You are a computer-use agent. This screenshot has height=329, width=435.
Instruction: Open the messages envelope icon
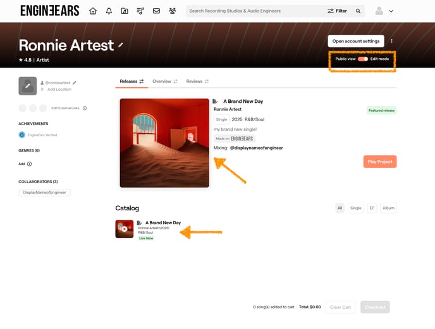pos(156,11)
